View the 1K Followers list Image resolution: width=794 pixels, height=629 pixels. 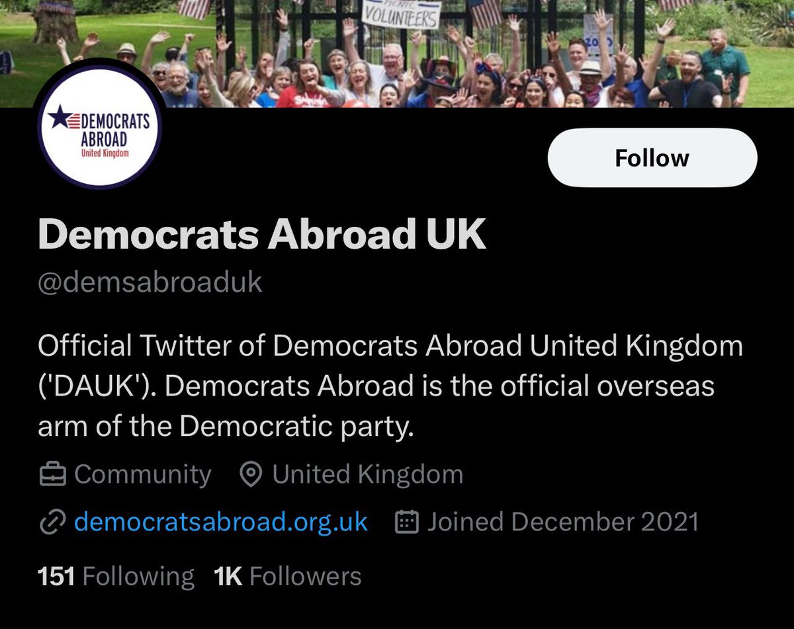288,576
